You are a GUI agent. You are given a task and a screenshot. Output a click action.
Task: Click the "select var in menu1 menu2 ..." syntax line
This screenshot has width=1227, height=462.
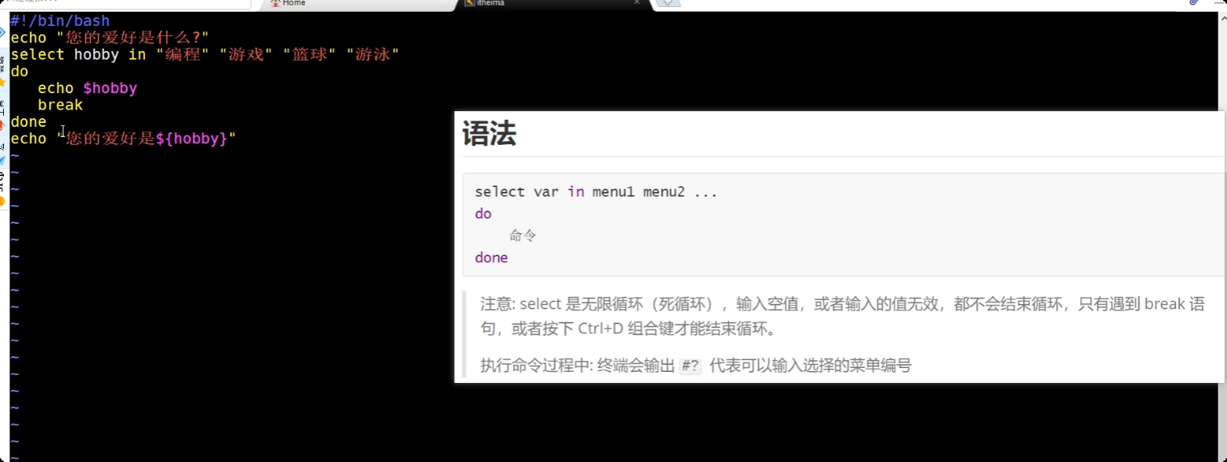point(596,192)
